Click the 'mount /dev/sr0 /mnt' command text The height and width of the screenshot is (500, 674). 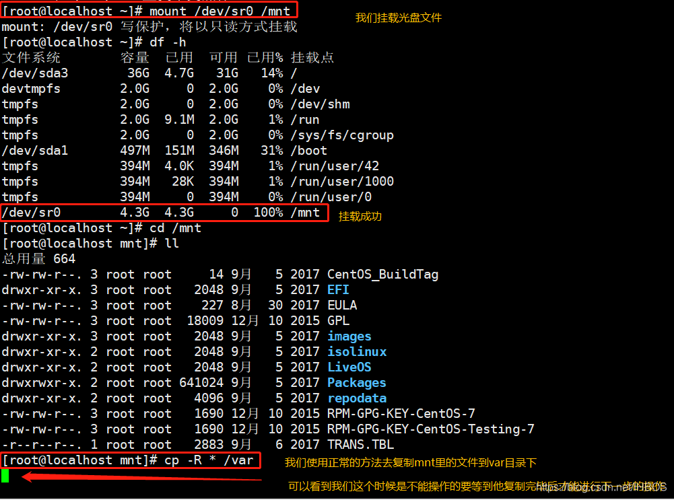(220, 11)
